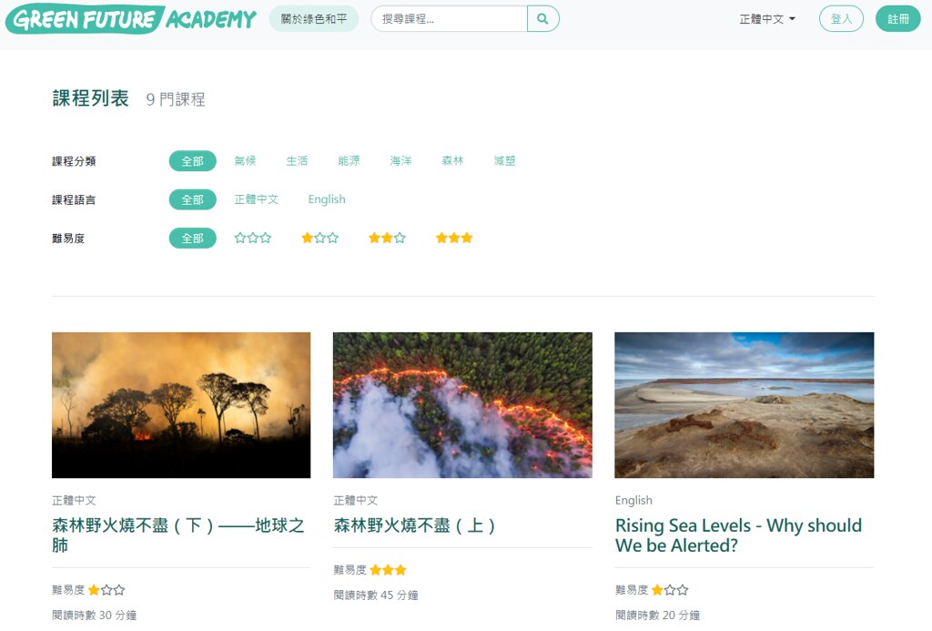
Task: Click the 課程列表 heading
Action: pos(90,98)
